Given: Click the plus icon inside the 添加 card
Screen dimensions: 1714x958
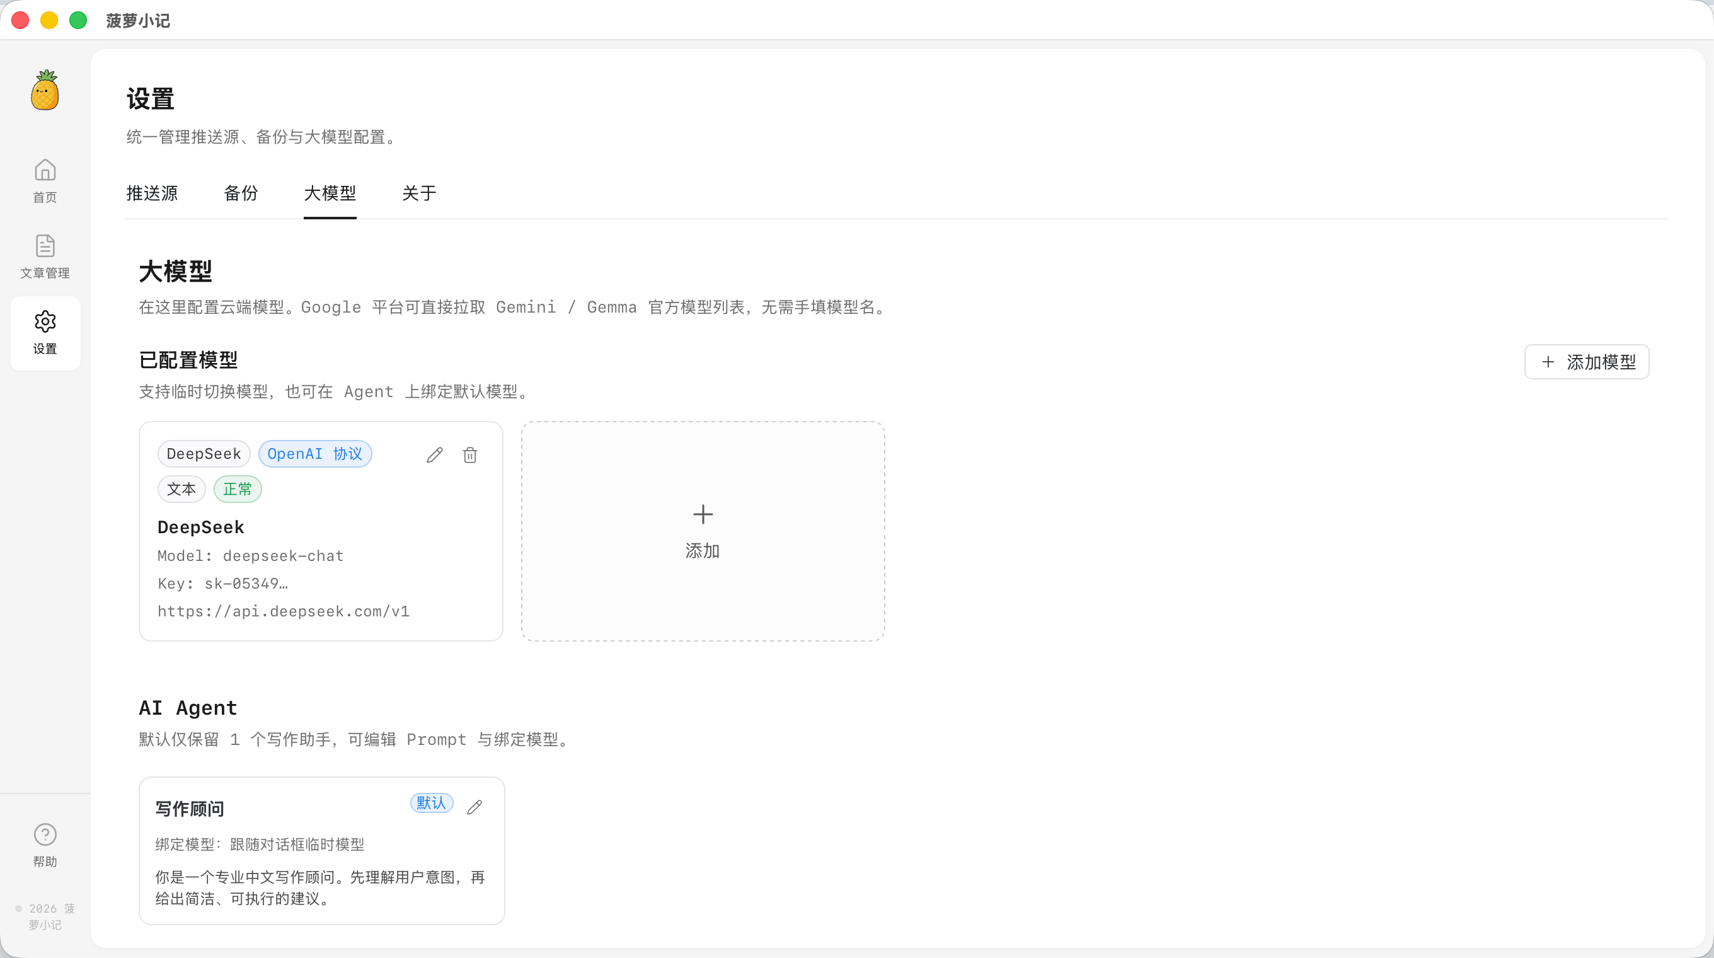Looking at the screenshot, I should pos(703,514).
